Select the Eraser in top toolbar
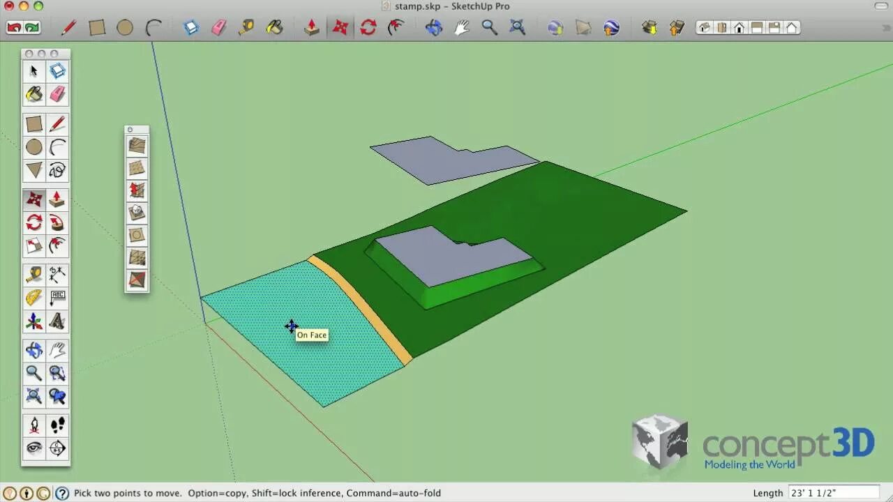Image resolution: width=893 pixels, height=502 pixels. click(219, 28)
